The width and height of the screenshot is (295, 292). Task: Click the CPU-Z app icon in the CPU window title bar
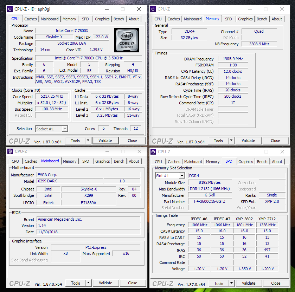[x=10, y=9]
